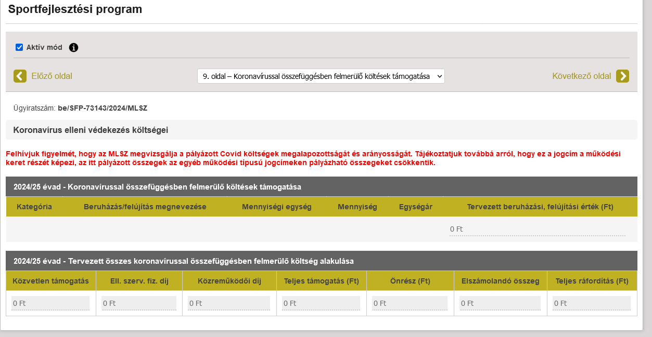Click the red MLSZ Covid költségek warning text
The height and width of the screenshot is (337, 652).
tap(313, 158)
